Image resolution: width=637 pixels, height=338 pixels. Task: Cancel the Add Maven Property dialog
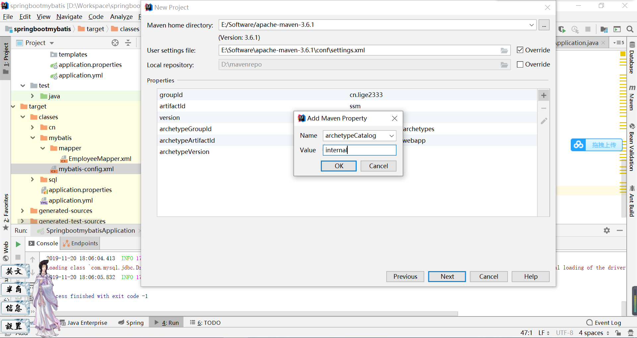tap(378, 166)
